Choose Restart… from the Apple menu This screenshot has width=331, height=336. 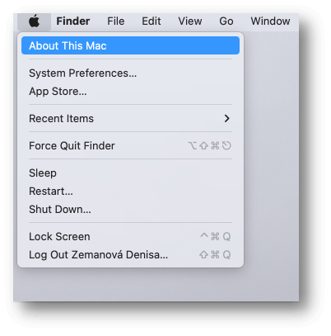tap(130, 192)
